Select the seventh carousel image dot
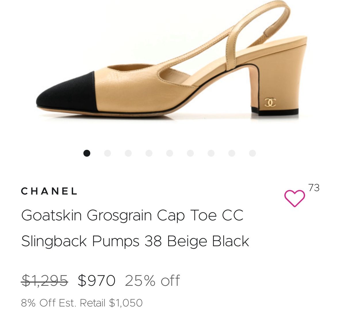The width and height of the screenshot is (339, 334). pyautogui.click(x=211, y=153)
